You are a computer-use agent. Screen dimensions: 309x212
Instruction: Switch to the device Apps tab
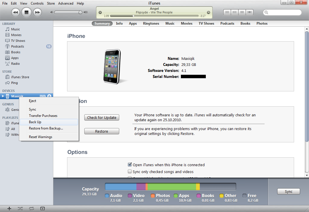[133, 23]
